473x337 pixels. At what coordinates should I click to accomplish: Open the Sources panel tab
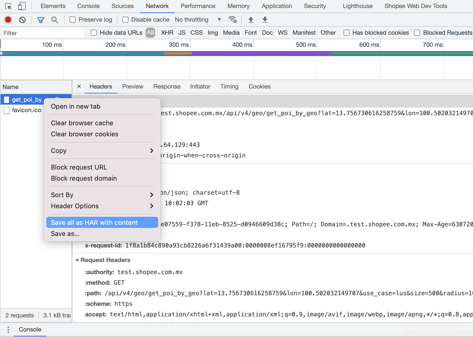pyautogui.click(x=123, y=6)
